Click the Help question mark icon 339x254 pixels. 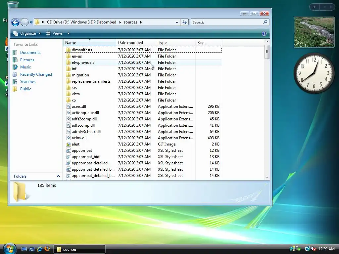[264, 33]
